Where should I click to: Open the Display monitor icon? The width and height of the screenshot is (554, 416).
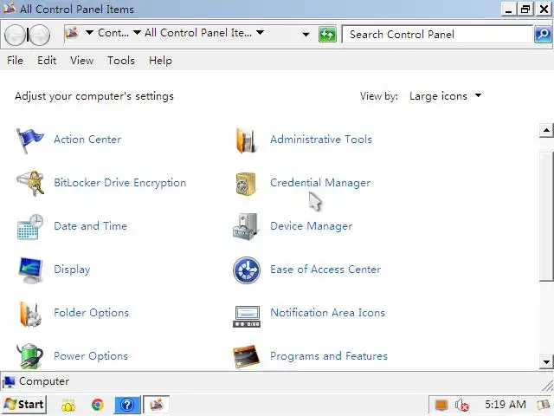pyautogui.click(x=31, y=270)
